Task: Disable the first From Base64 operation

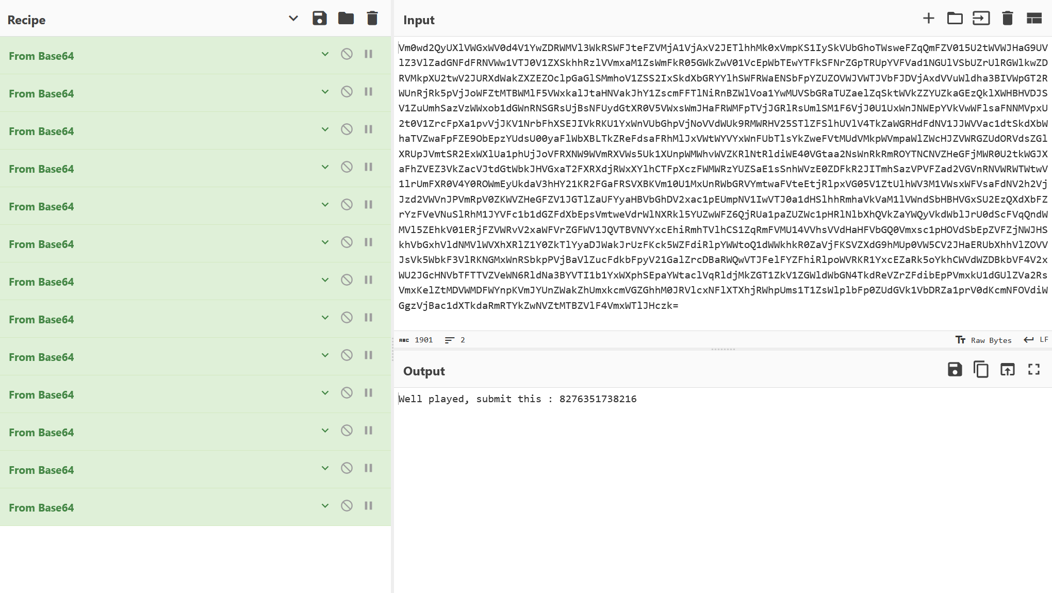Action: pyautogui.click(x=347, y=54)
